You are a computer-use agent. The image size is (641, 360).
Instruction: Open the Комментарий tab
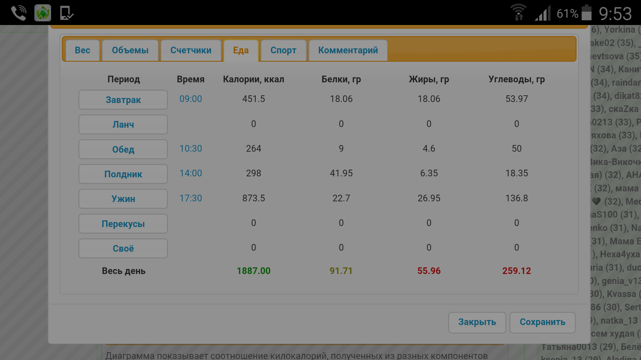[x=348, y=50]
